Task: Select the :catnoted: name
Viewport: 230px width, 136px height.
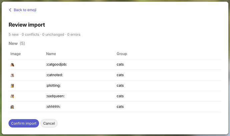Action: point(54,75)
